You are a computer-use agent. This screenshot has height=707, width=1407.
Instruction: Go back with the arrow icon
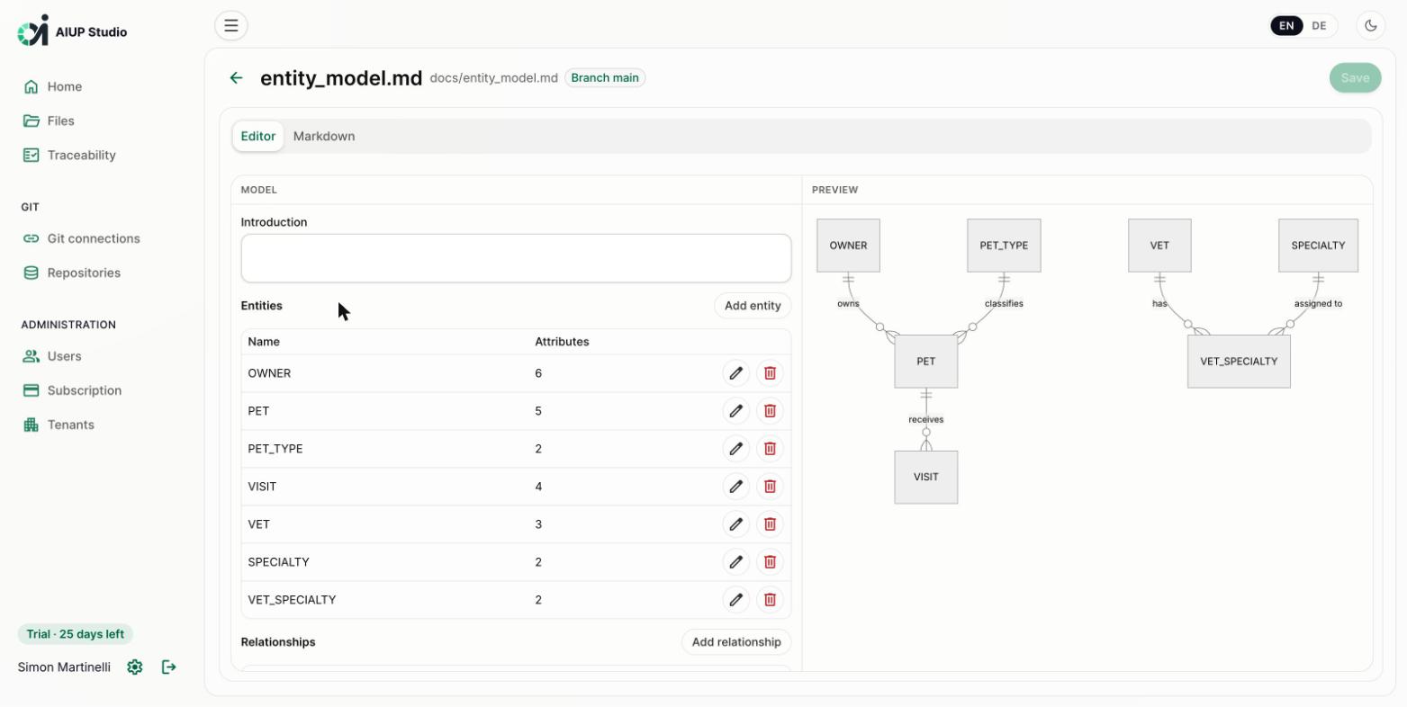point(236,78)
